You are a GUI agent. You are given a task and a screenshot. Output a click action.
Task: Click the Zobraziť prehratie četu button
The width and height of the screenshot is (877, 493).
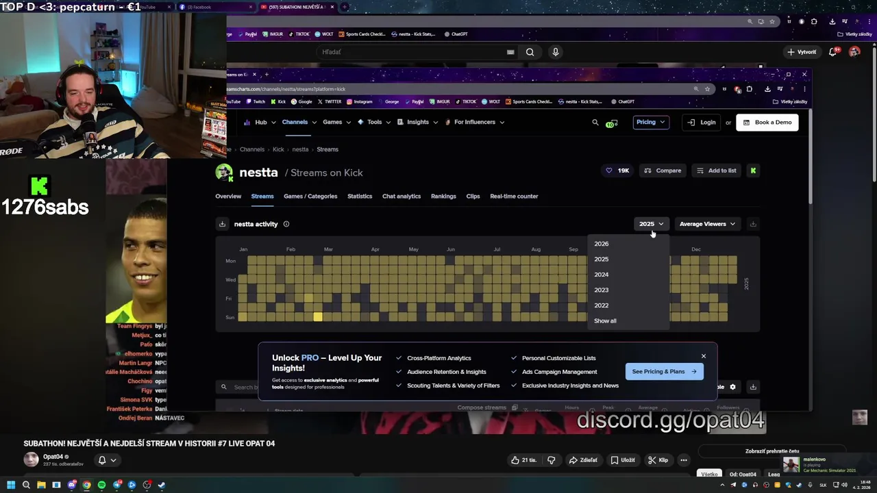pyautogui.click(x=772, y=451)
